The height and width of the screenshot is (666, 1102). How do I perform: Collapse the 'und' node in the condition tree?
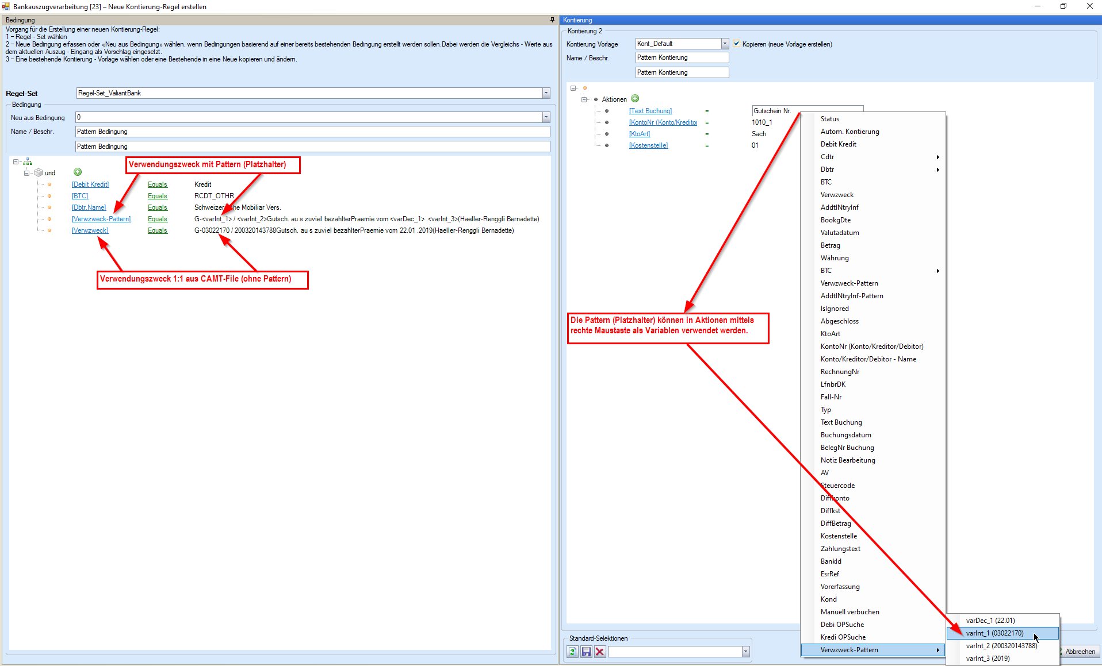tap(26, 173)
